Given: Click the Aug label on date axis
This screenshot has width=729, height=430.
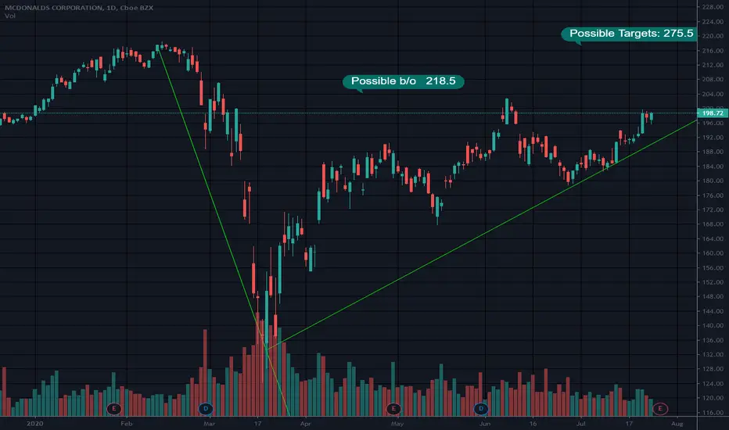Looking at the screenshot, I should (677, 424).
